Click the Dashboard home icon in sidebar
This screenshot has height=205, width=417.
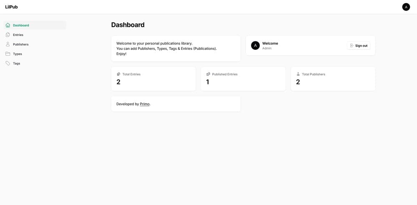click(x=8, y=25)
